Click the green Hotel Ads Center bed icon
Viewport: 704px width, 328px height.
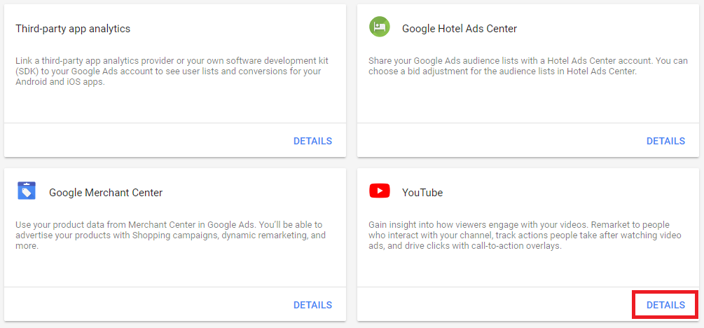point(380,27)
